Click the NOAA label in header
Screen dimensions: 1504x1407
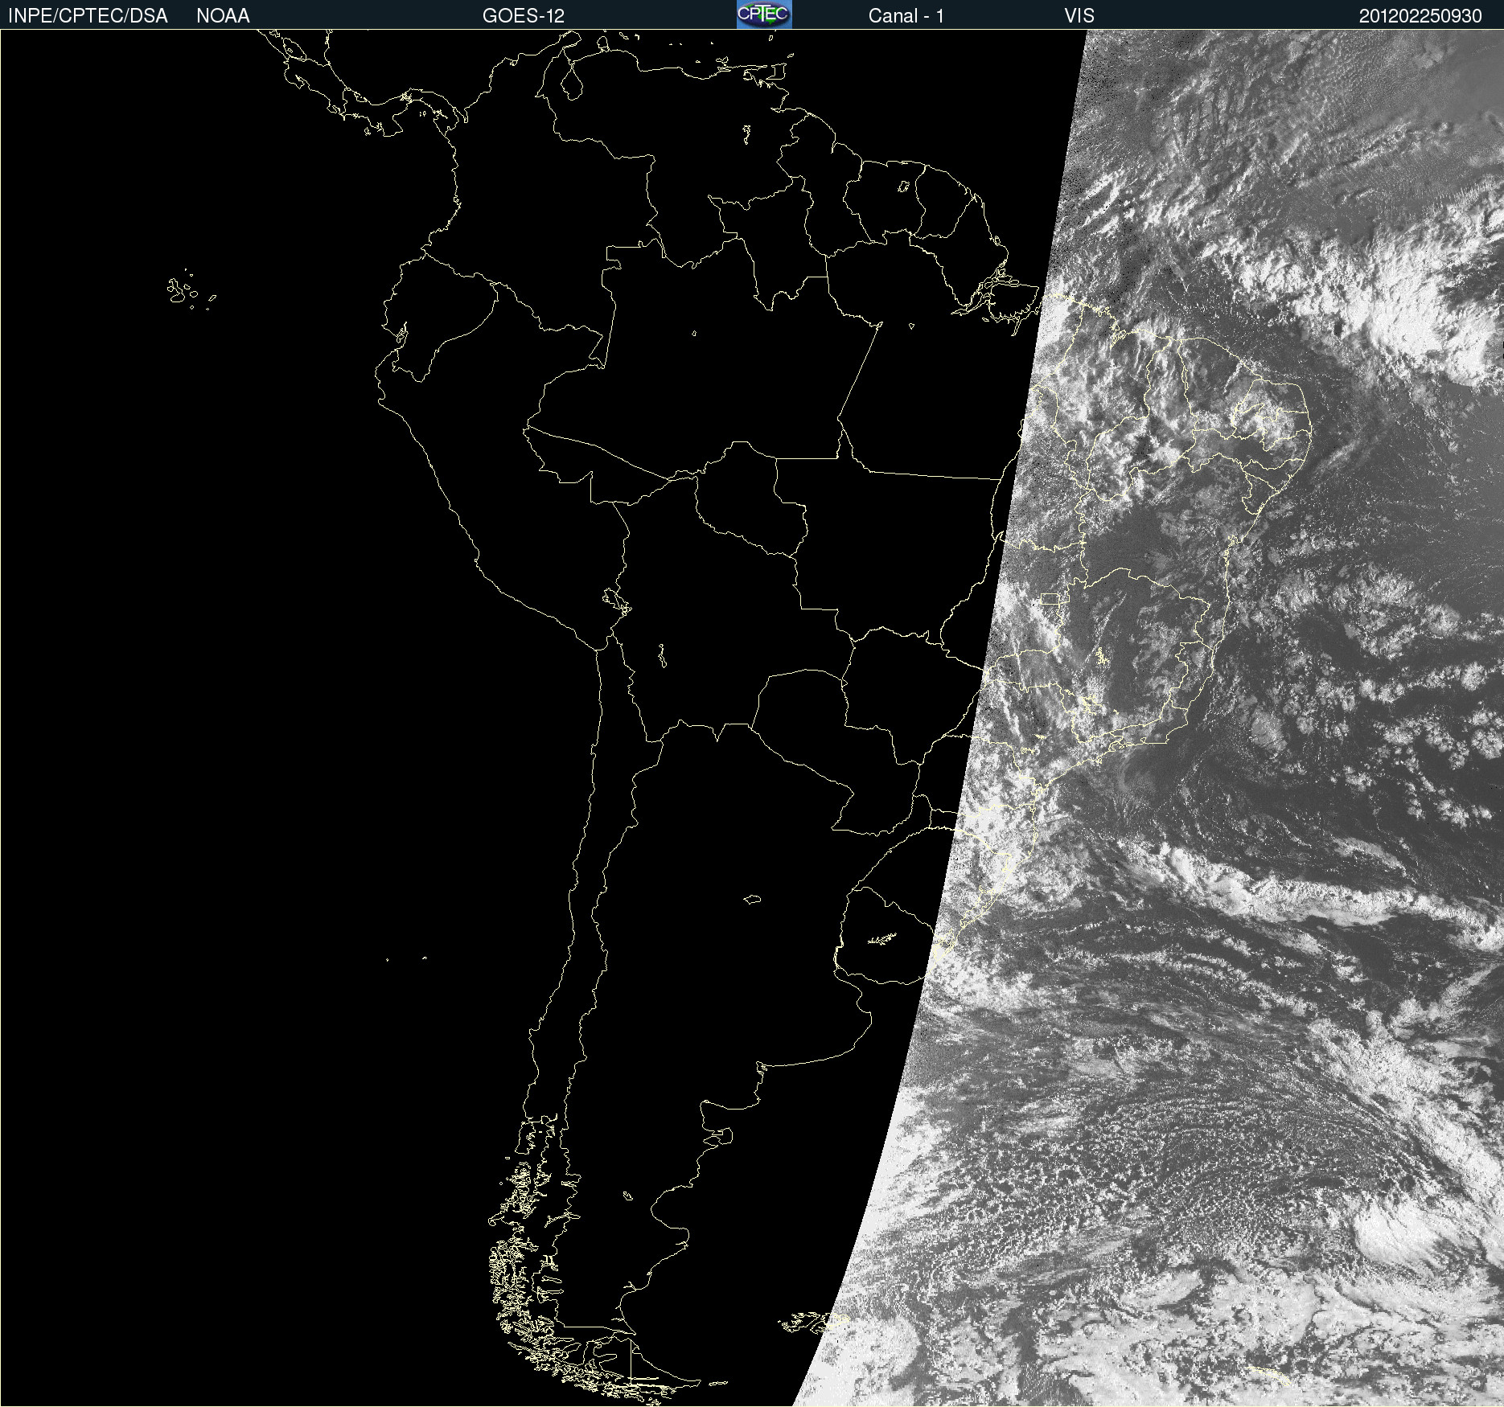click(223, 16)
